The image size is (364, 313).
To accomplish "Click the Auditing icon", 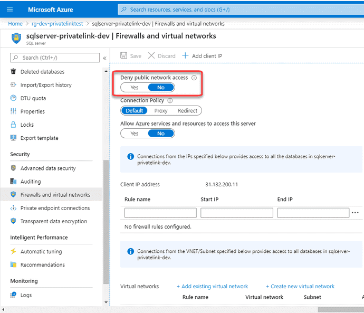I will 14,181.
